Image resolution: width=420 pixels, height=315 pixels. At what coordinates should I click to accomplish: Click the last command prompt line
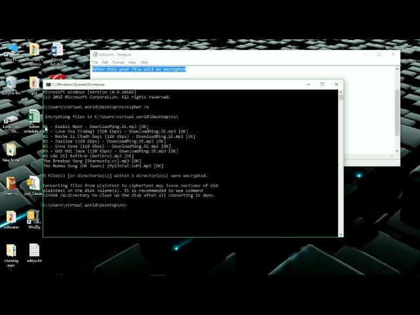[85, 205]
